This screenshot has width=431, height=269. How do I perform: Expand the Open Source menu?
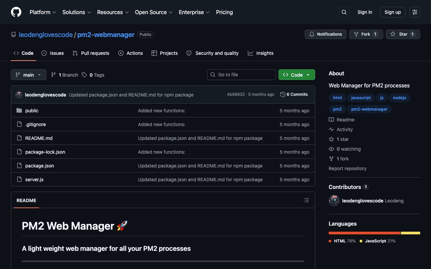pos(154,12)
